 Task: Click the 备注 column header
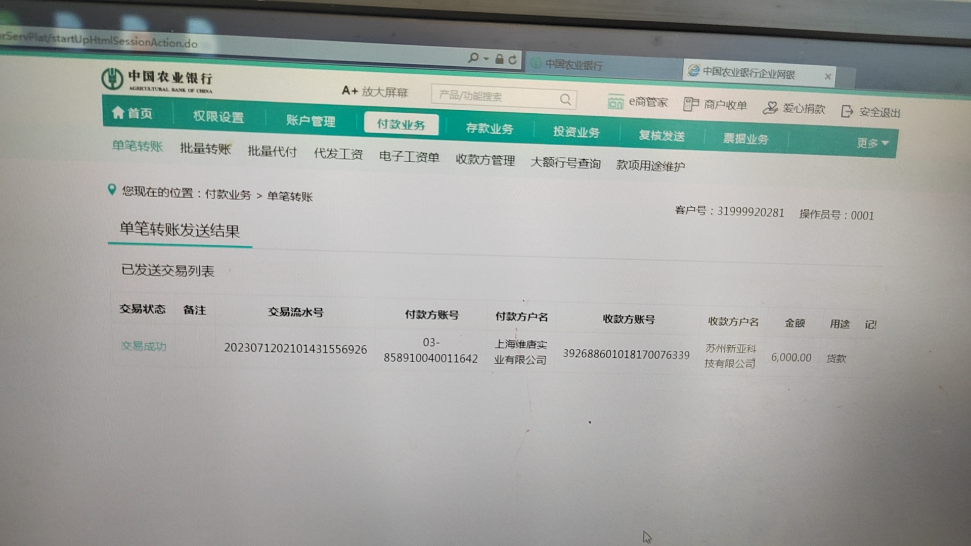tap(195, 310)
